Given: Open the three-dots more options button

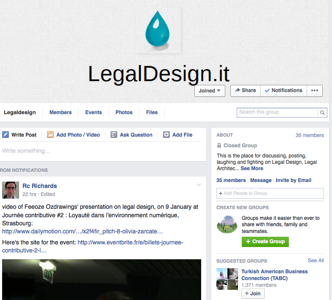Looking at the screenshot, I should click(314, 91).
